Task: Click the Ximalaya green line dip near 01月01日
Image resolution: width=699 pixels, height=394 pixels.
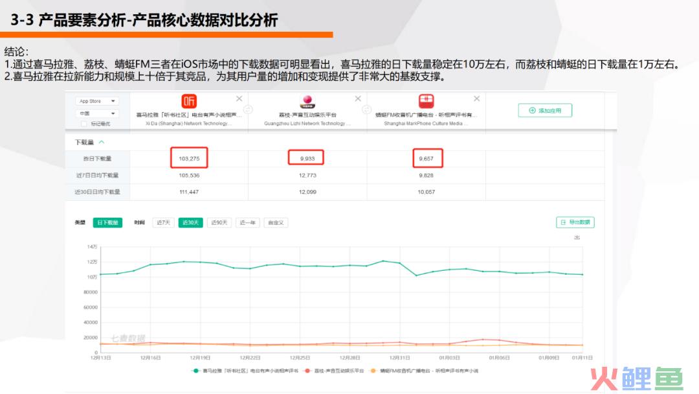Action: pos(416,275)
